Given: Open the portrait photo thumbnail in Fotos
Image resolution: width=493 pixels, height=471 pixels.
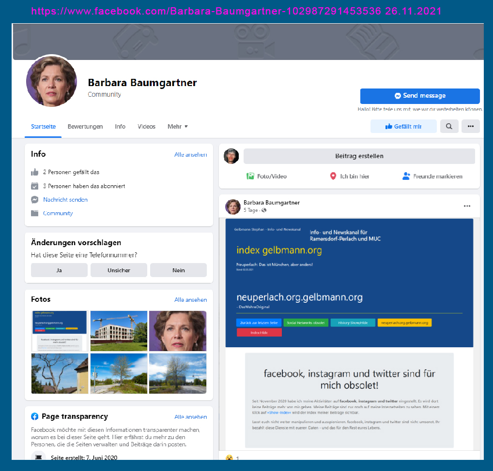Looking at the screenshot, I should pyautogui.click(x=178, y=331).
